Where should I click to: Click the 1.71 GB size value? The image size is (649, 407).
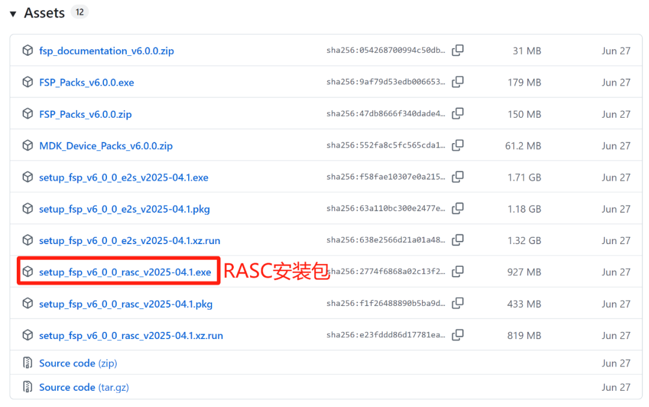click(x=525, y=177)
